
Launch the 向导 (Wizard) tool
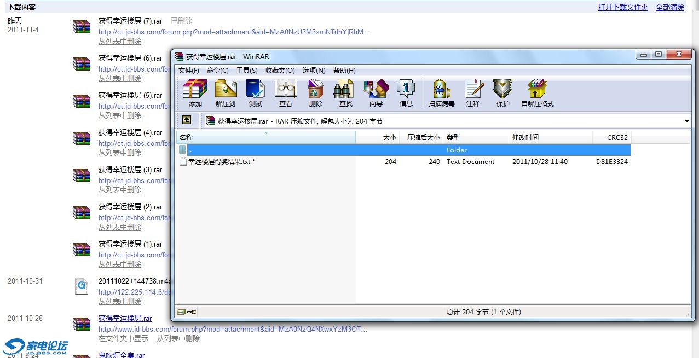click(376, 92)
